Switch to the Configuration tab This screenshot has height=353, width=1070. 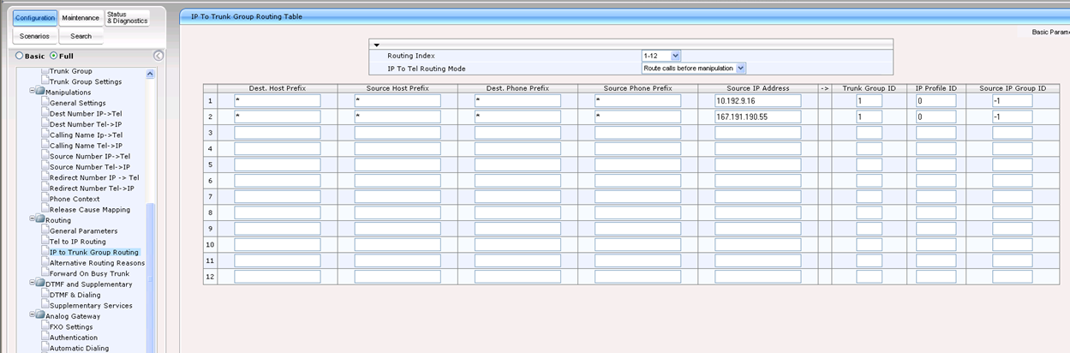pos(35,17)
